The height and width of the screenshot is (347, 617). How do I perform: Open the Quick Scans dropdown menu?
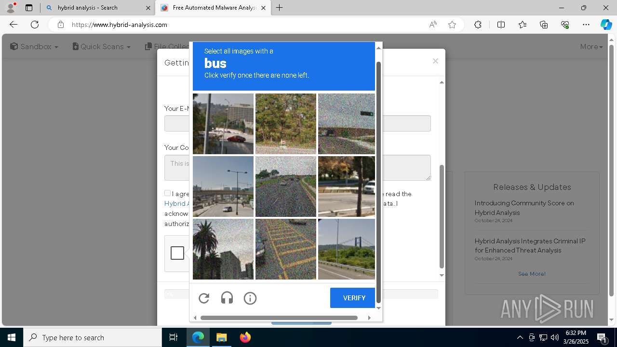point(102,47)
